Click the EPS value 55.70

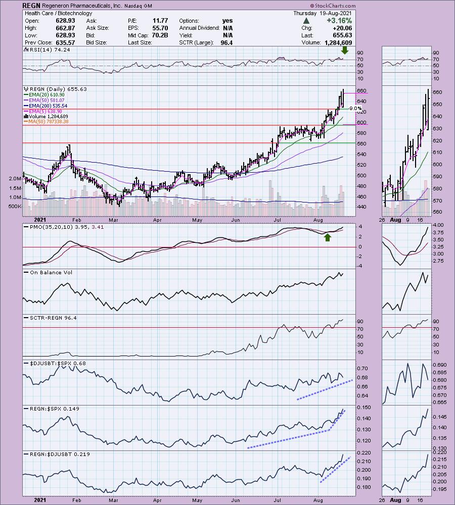pyautogui.click(x=160, y=28)
